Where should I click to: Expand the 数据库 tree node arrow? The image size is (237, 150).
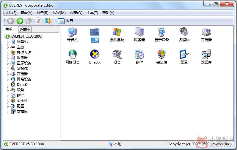8,112
